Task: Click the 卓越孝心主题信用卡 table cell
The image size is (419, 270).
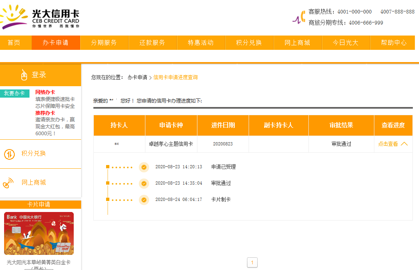Action: tap(171, 144)
